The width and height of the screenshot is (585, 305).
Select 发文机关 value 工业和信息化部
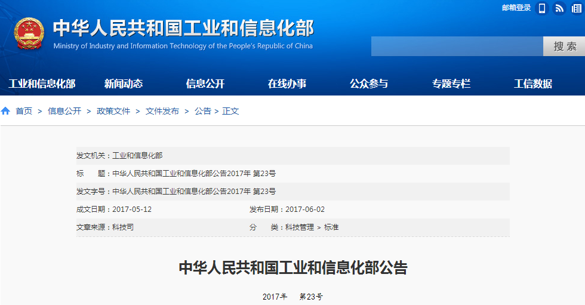(137, 155)
